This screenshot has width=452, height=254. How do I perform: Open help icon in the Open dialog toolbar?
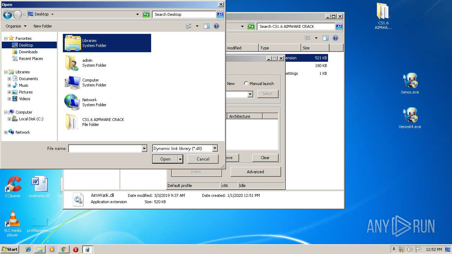click(216, 26)
